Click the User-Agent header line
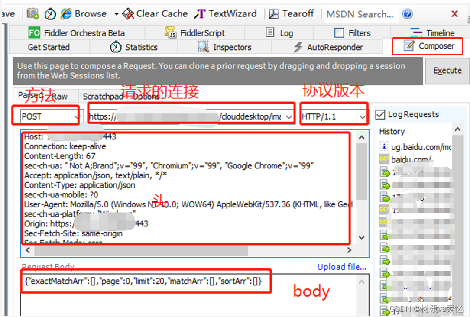 (x=188, y=205)
